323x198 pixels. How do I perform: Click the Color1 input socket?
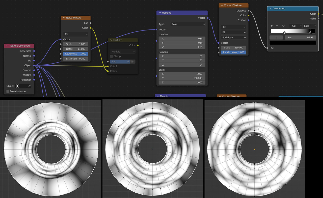tap(108, 66)
